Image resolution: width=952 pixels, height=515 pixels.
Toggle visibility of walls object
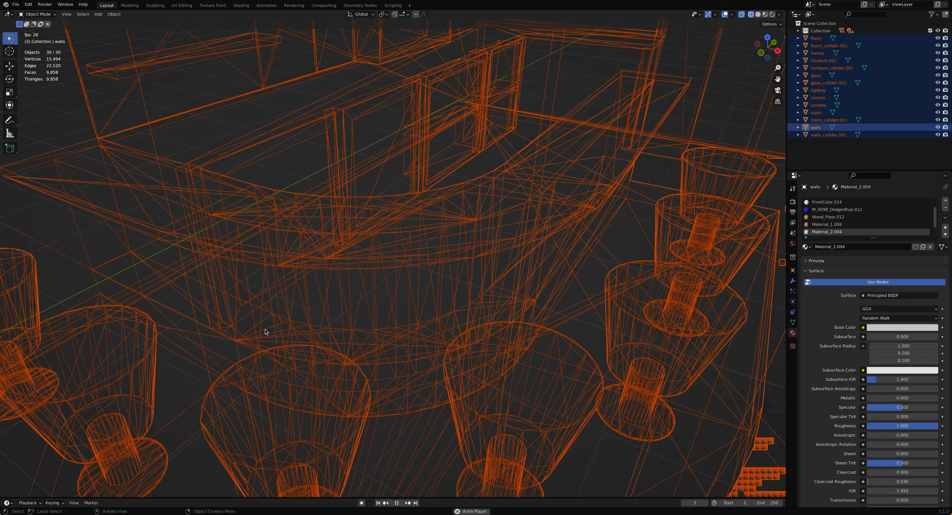coord(938,127)
